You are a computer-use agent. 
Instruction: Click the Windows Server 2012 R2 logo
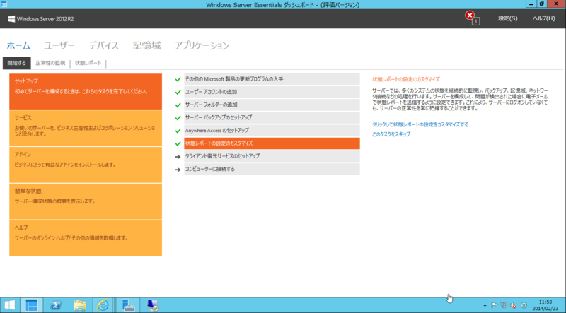click(41, 19)
